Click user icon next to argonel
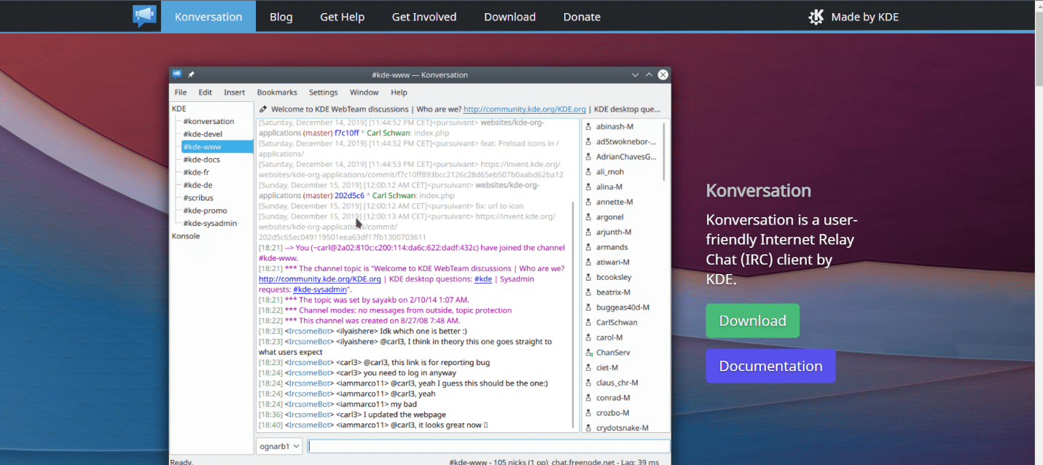Viewport: 1043px width, 465px height. click(588, 217)
